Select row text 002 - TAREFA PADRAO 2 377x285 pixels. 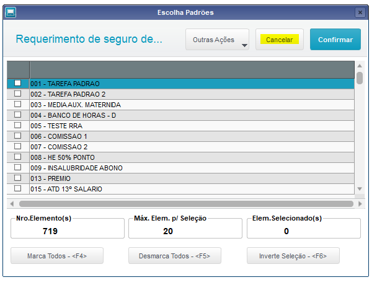click(x=68, y=94)
